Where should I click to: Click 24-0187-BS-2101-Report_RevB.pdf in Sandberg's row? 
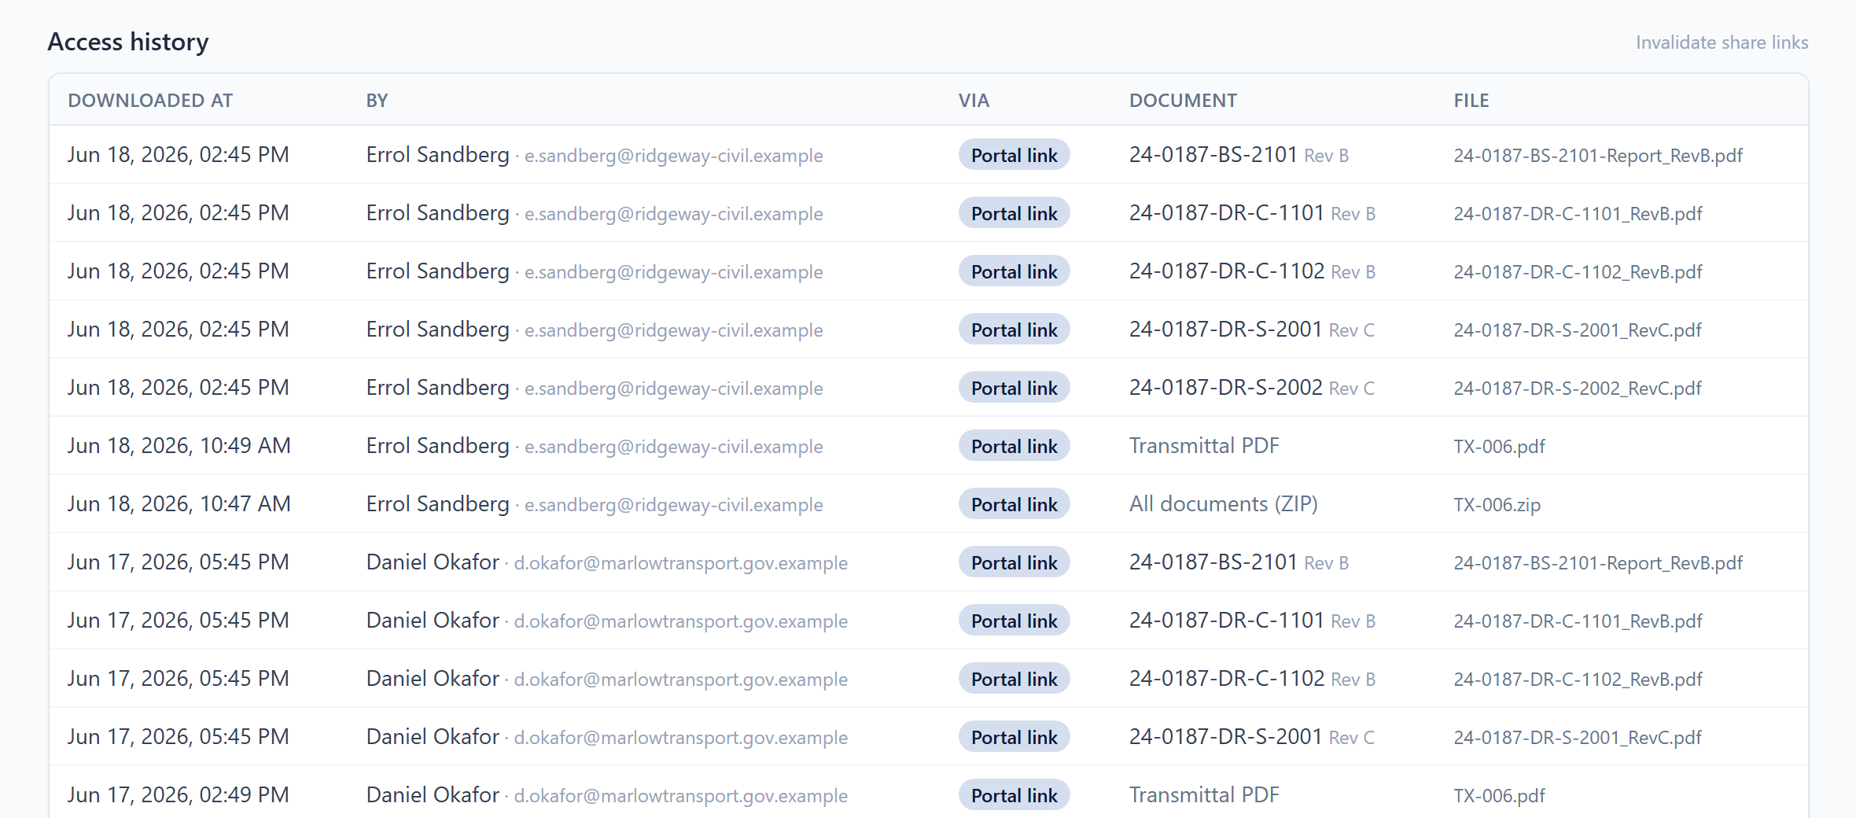coord(1598,156)
